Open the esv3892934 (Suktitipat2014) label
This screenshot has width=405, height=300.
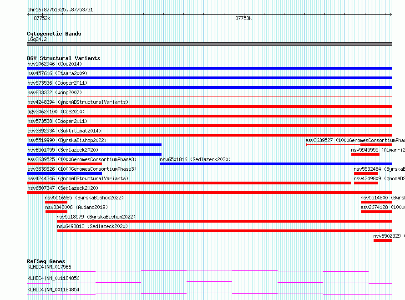[64, 131]
